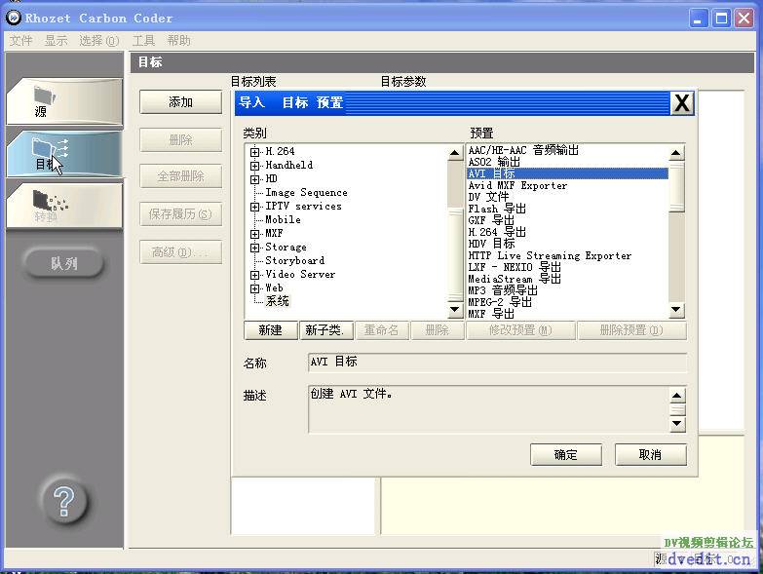
Task: Close the import target preset dialog
Action: (x=682, y=103)
